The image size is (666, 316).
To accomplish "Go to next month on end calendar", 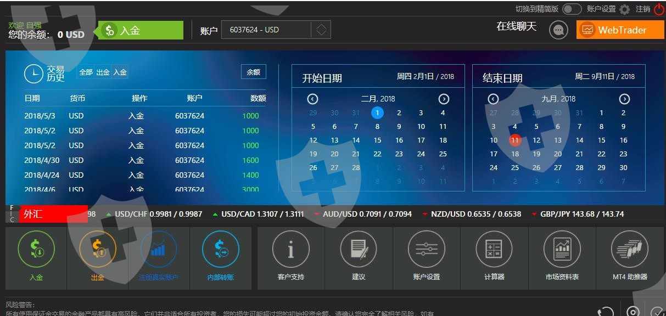I will click(624, 99).
